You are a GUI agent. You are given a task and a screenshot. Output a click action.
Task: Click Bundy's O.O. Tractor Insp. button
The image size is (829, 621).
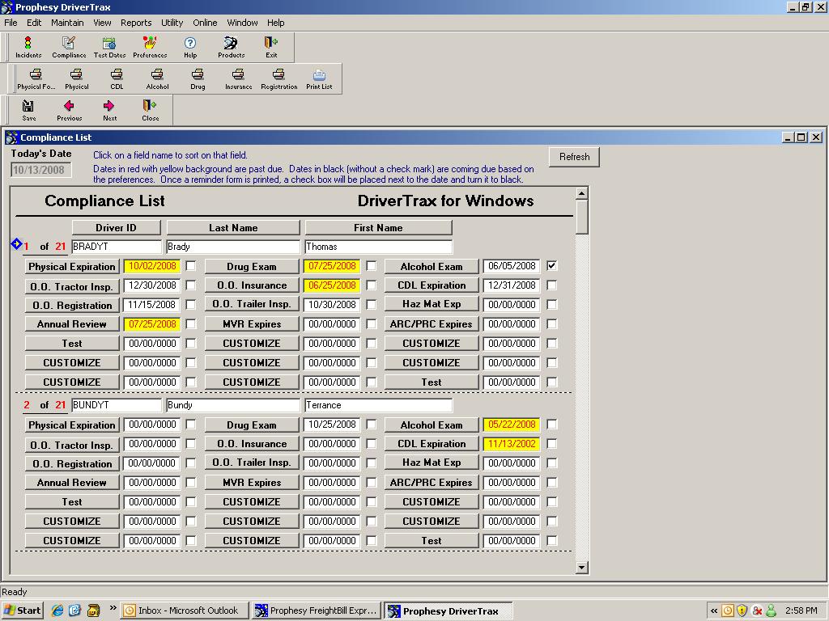(x=72, y=446)
